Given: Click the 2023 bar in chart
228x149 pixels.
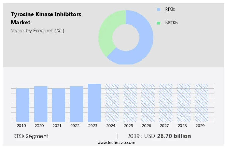Looking at the screenshot, I should [x=94, y=103].
